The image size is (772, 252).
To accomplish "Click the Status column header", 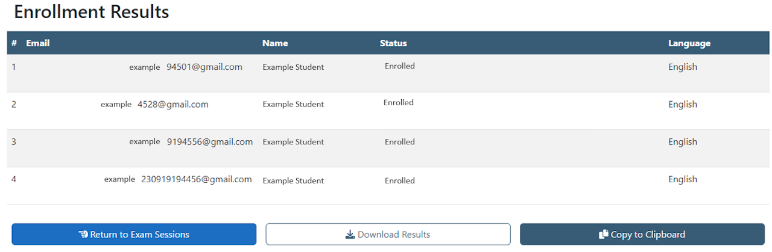I will coord(393,43).
